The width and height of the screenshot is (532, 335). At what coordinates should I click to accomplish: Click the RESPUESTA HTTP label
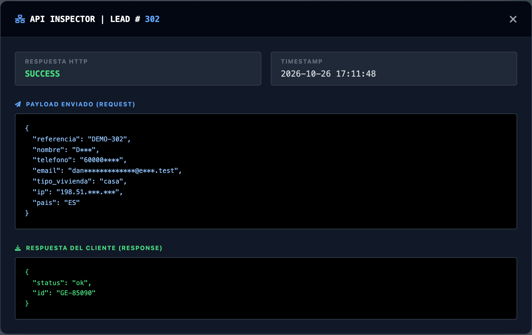pos(56,61)
